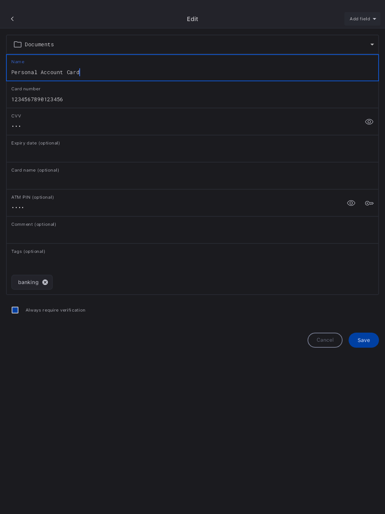Show the hidden ATM PIN
This screenshot has width=385, height=514.
351,203
